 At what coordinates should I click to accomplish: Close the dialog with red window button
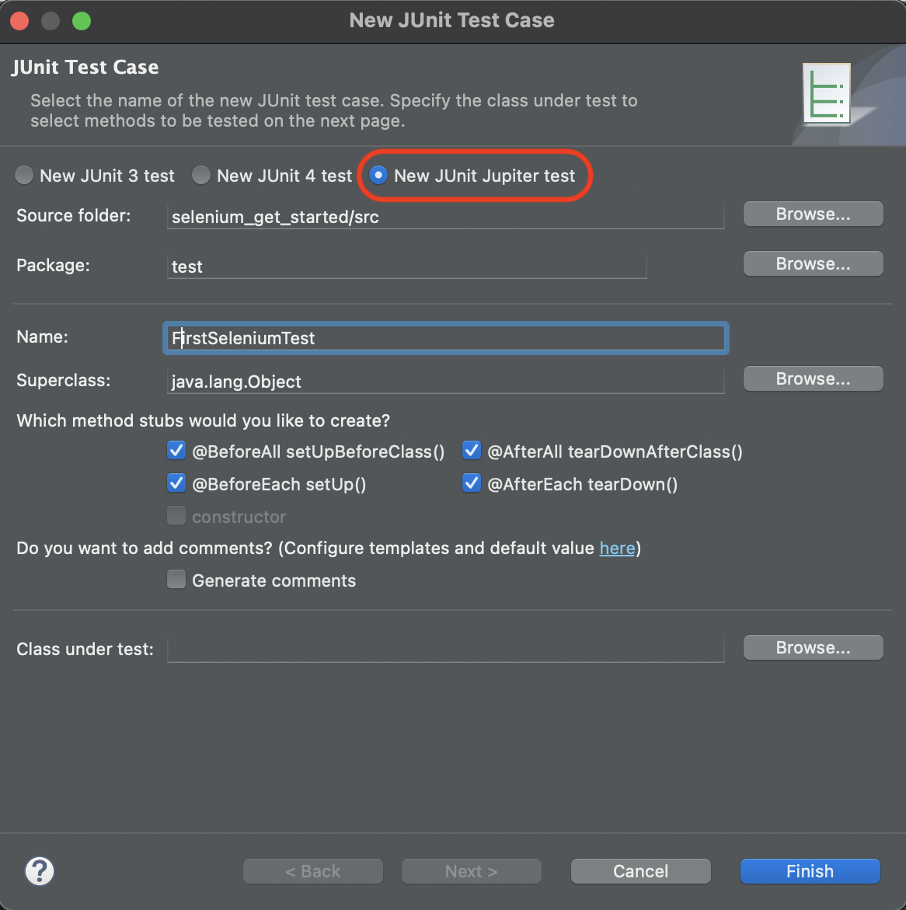(x=19, y=21)
